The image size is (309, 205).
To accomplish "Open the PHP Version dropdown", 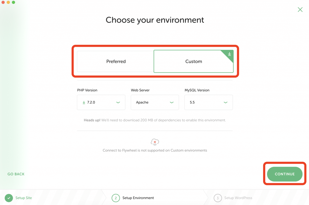I will pos(101,102).
